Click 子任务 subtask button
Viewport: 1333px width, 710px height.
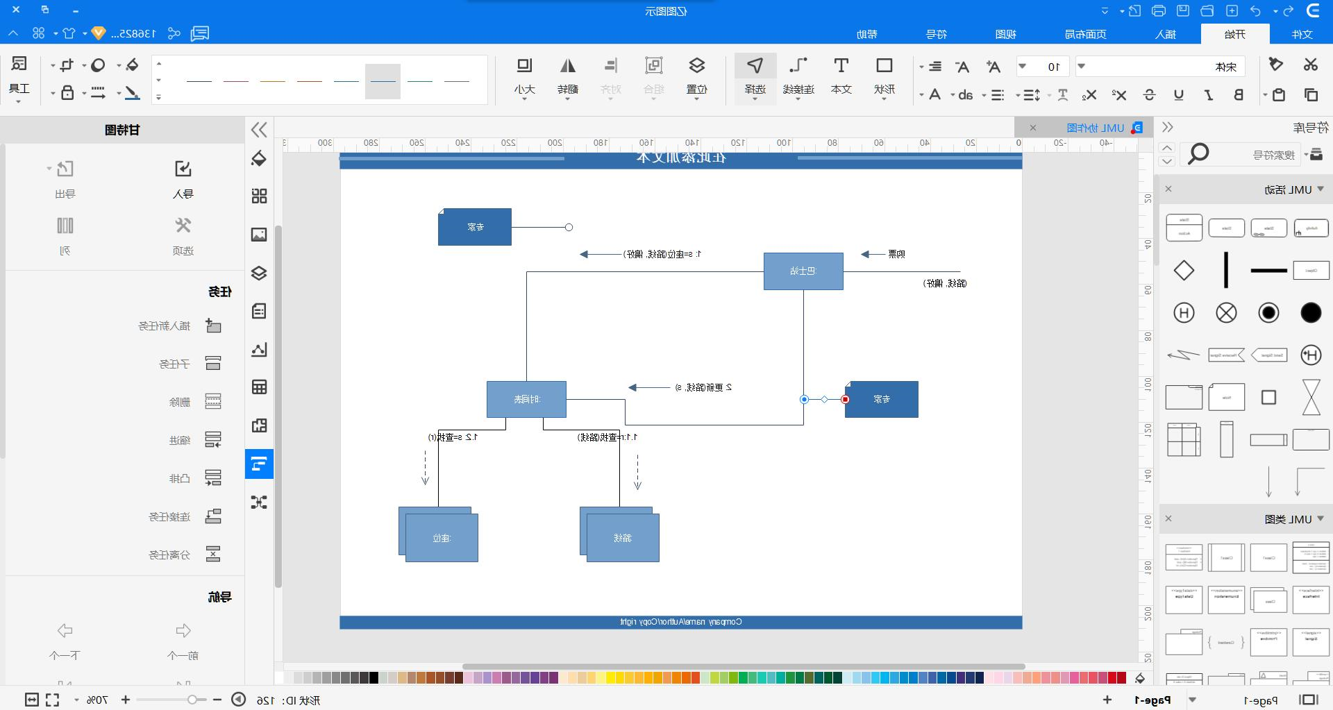point(190,364)
